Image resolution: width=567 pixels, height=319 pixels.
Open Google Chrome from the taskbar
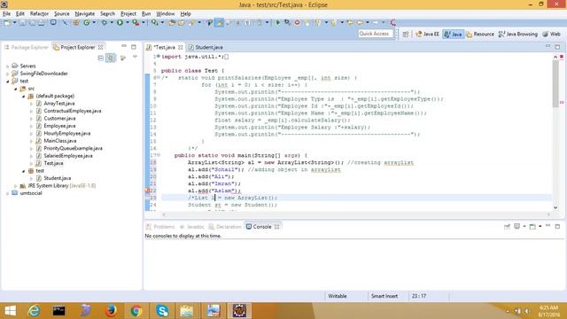coord(136,310)
